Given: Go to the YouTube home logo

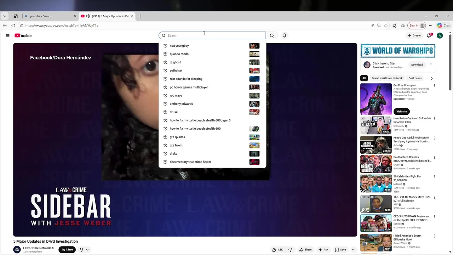Looking at the screenshot, I should click(x=23, y=35).
